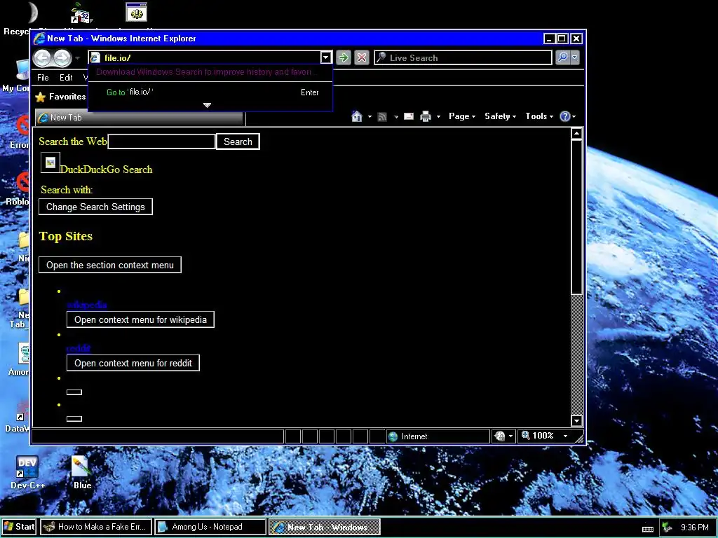
Task: Click the DuckDuckGo broken image icon
Action: pyautogui.click(x=50, y=163)
